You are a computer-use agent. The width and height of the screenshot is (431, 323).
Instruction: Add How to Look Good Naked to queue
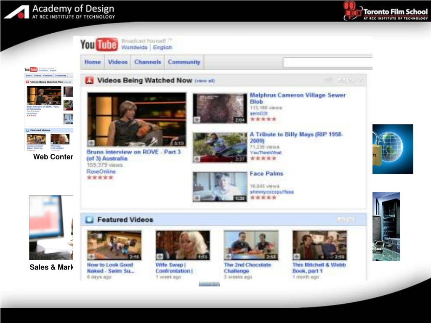click(x=91, y=257)
